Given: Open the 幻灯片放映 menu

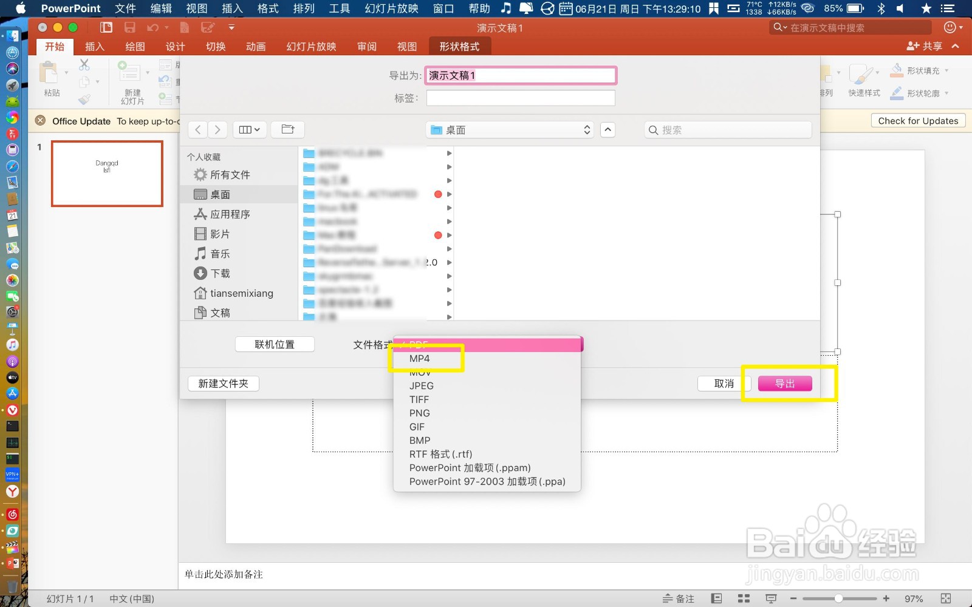Looking at the screenshot, I should click(391, 8).
